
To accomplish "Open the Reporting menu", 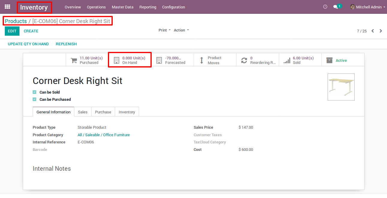I will pos(148,7).
